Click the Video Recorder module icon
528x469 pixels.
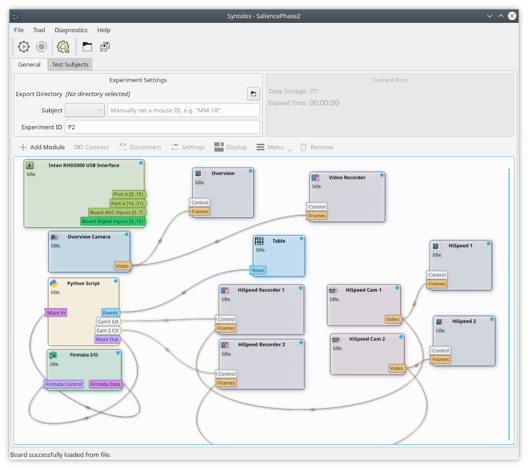(x=316, y=177)
